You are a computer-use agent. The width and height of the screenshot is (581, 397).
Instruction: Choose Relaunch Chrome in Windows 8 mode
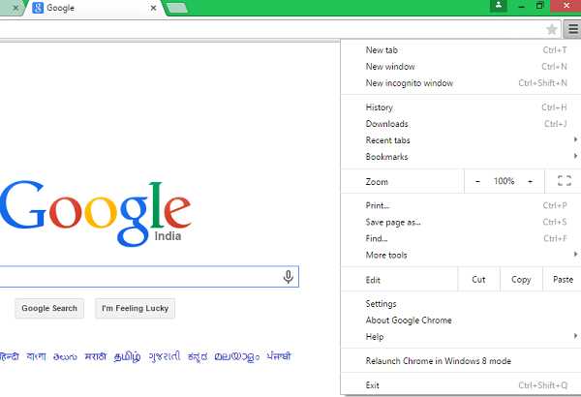click(x=438, y=361)
